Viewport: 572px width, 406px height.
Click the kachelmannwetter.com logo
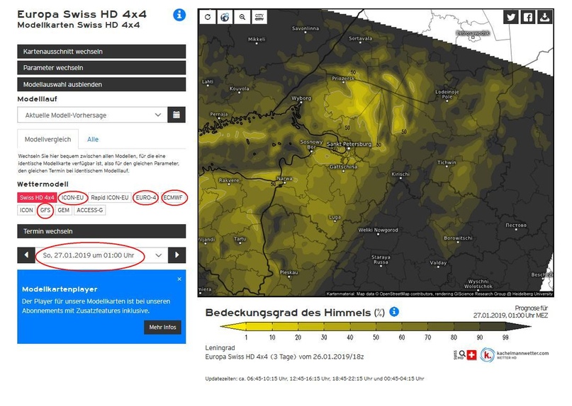click(x=515, y=354)
